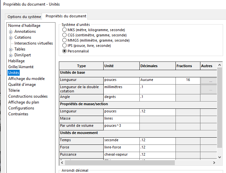This screenshot has height=173, width=226.
Task: Click the Fractions column header
Action: pos(188,66)
